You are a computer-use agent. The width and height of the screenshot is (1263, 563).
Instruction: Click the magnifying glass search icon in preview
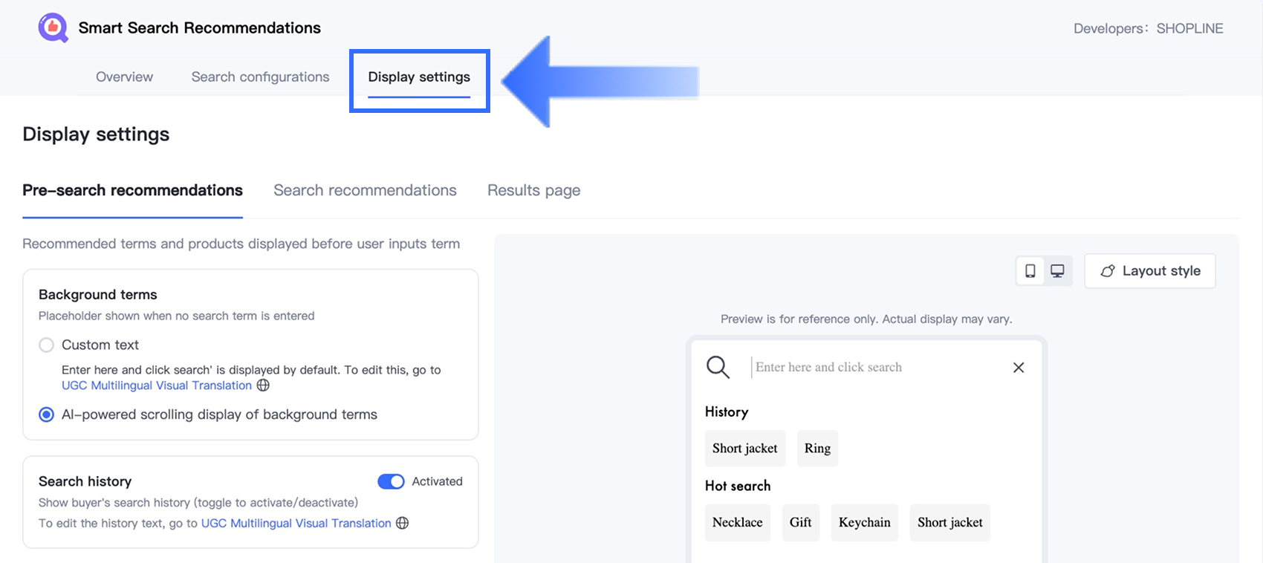point(718,367)
